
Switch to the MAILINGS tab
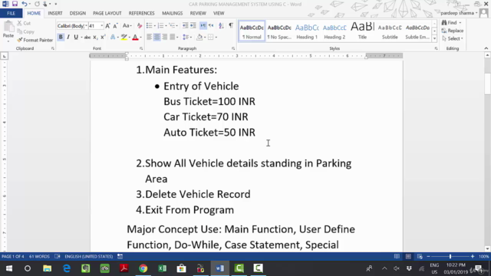point(172,13)
